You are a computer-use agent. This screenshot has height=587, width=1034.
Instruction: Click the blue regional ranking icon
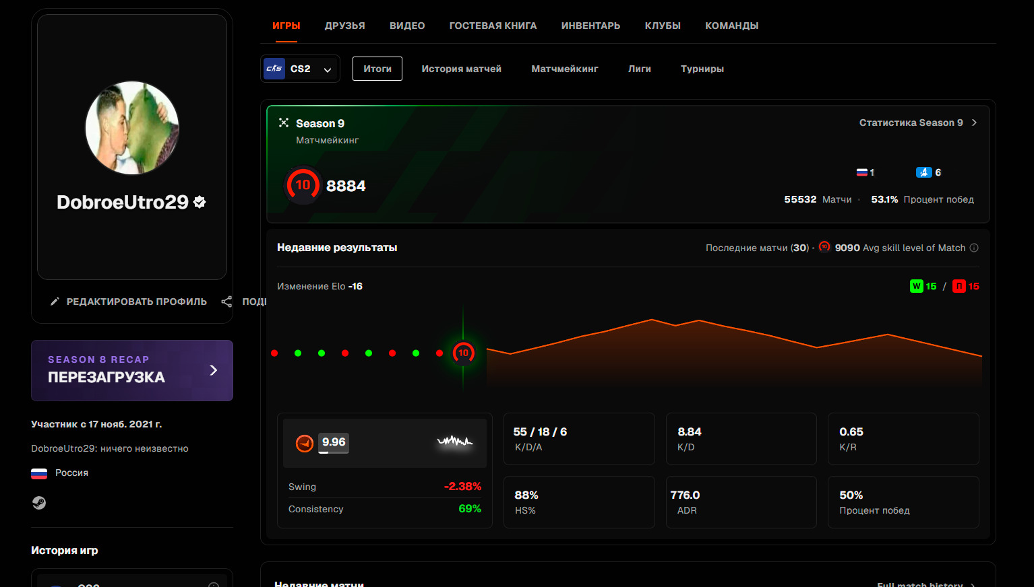(923, 172)
